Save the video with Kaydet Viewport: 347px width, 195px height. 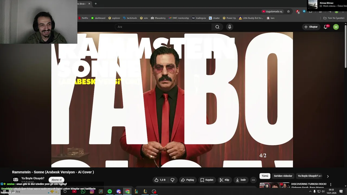207,180
